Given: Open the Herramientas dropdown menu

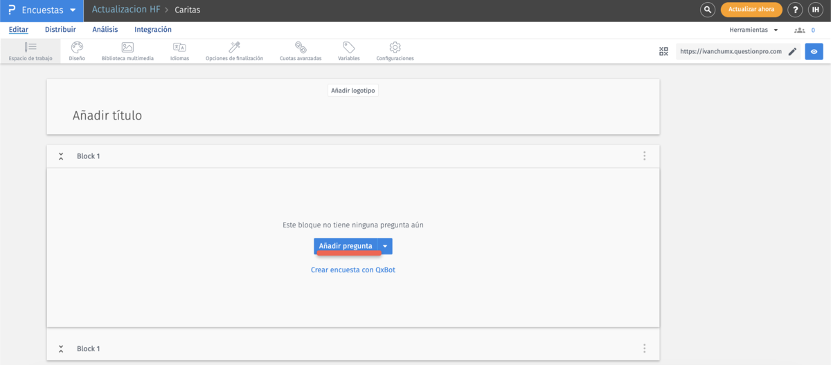Looking at the screenshot, I should (x=753, y=30).
